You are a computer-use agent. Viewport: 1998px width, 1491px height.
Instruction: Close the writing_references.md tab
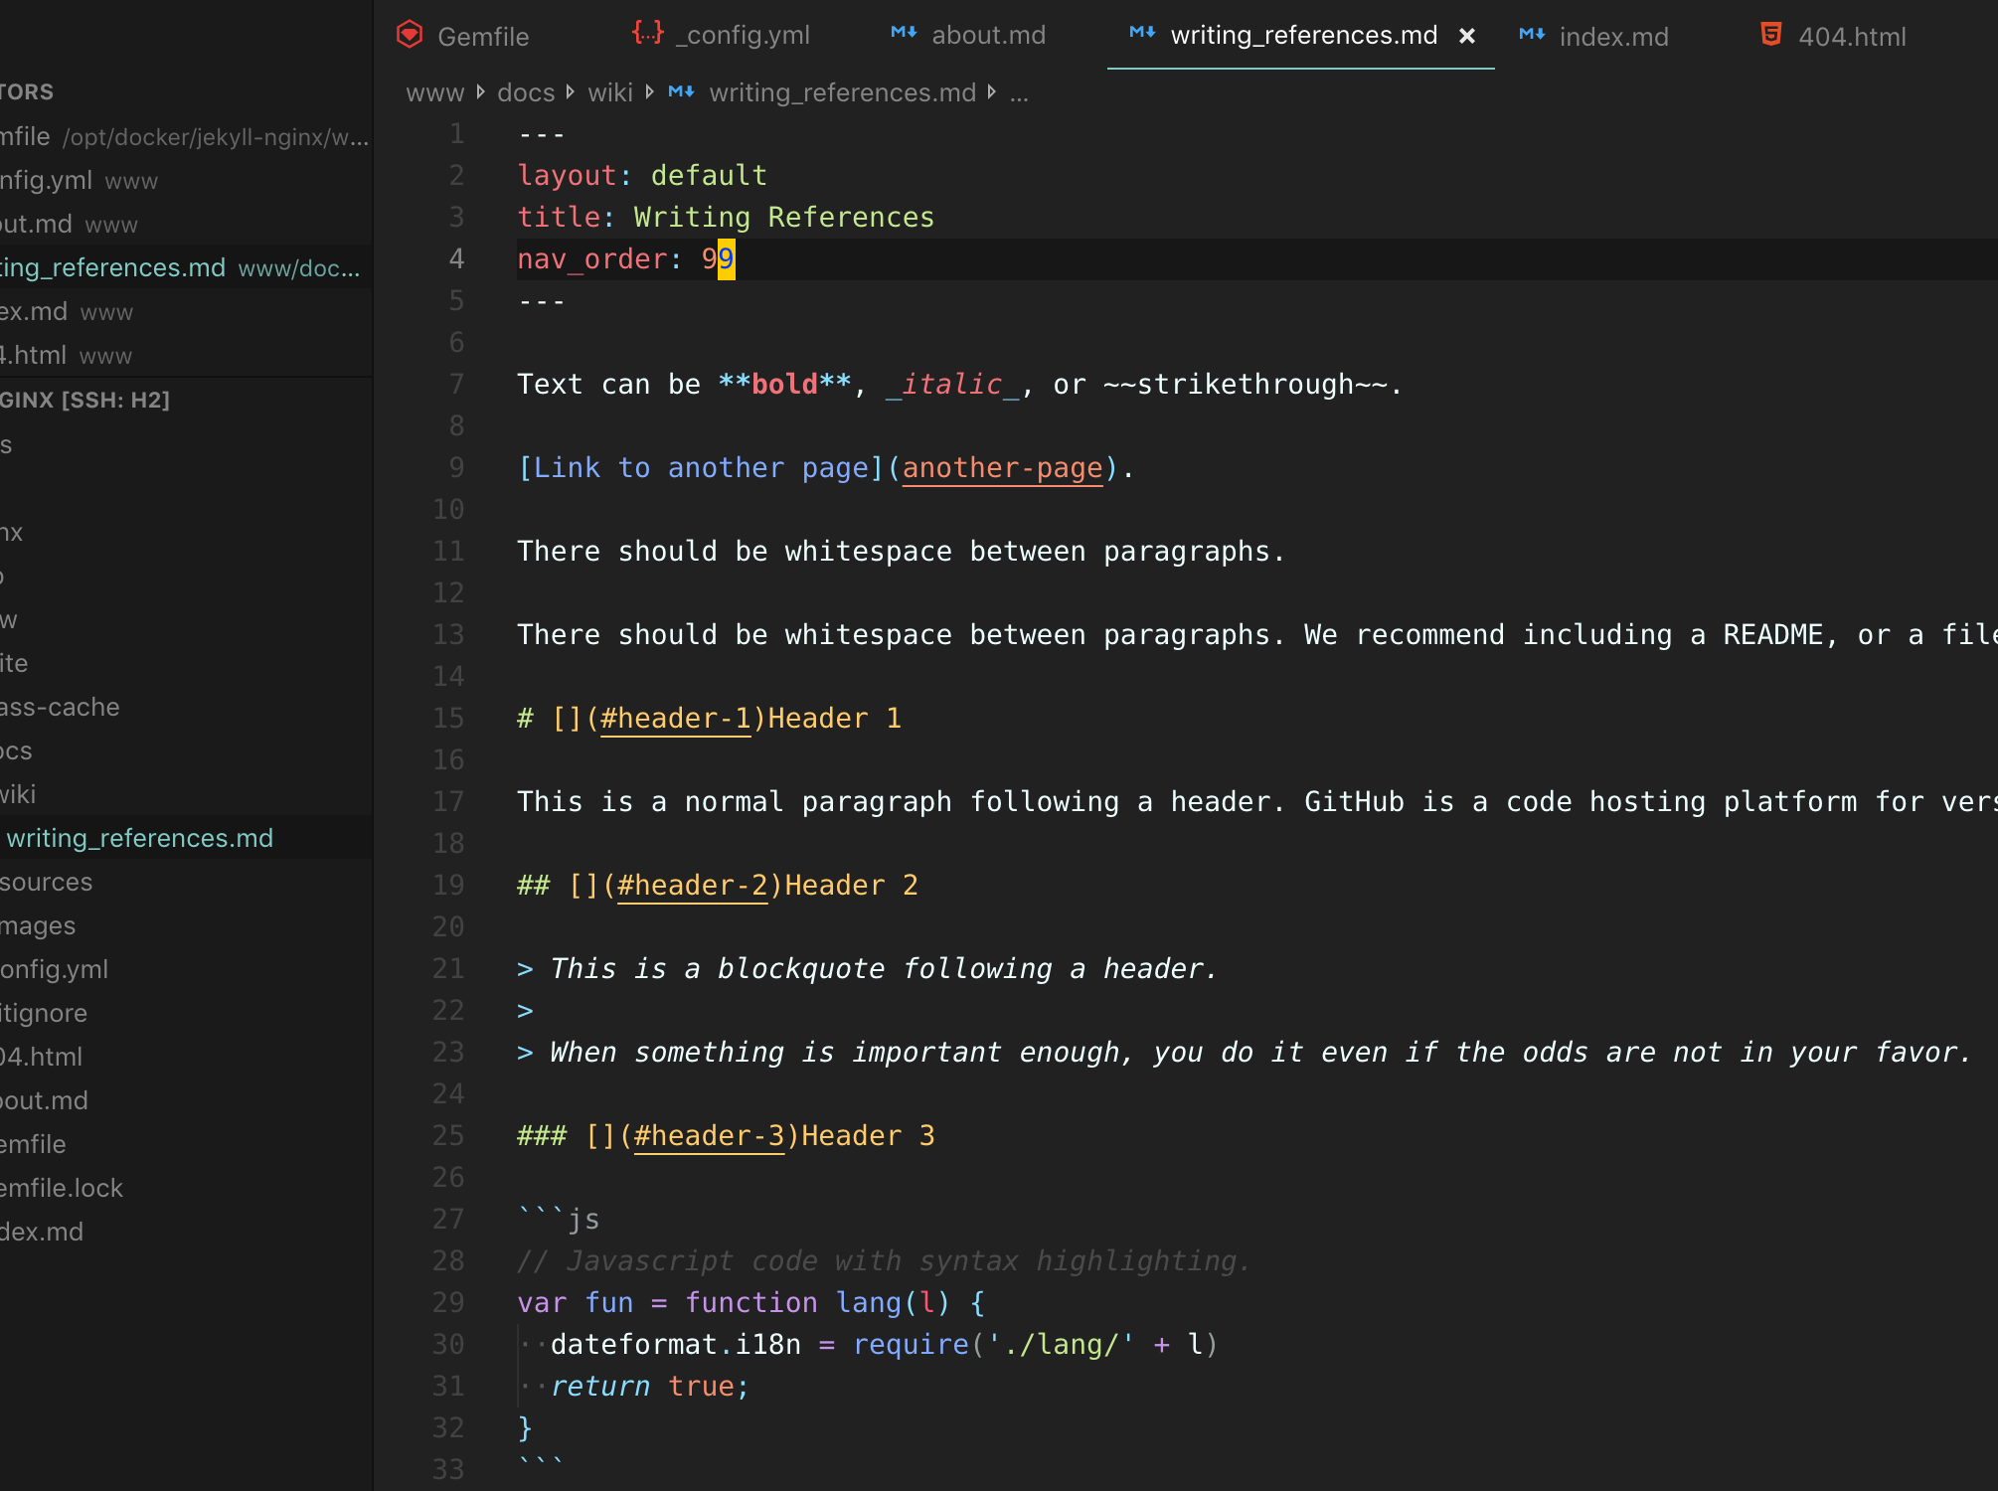click(1466, 36)
